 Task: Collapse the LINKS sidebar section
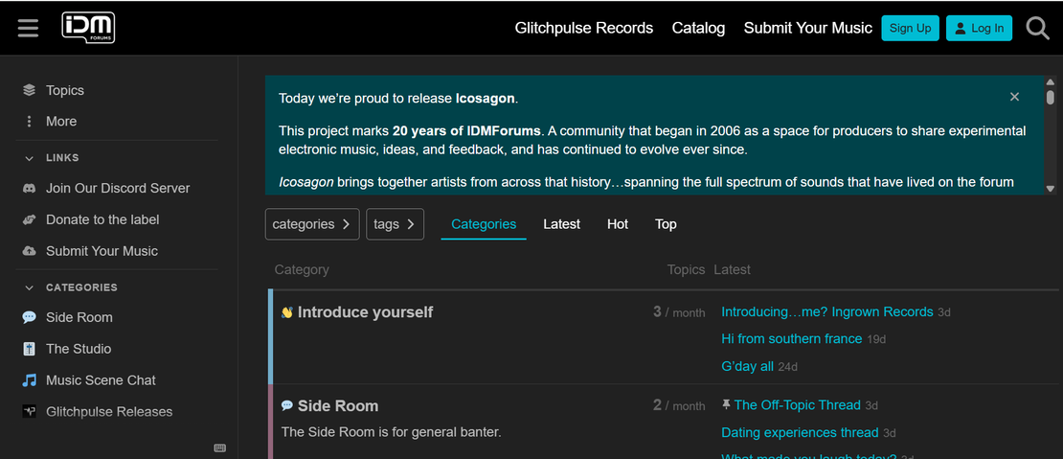point(29,158)
